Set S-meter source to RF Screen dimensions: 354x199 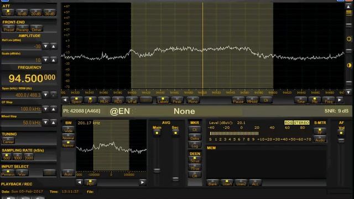320,132
